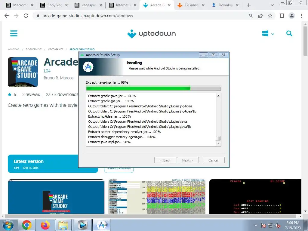Click the ARCADE GAME STUDIO breadcrumb

82,49
